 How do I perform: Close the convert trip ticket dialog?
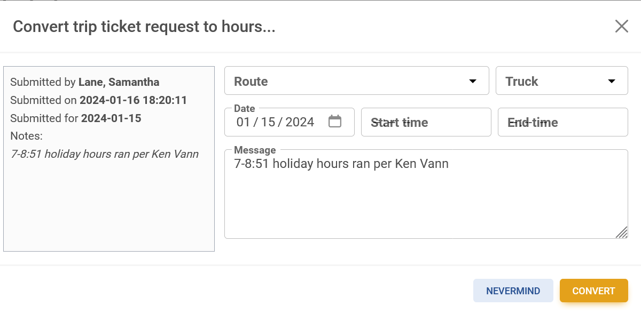tap(621, 27)
